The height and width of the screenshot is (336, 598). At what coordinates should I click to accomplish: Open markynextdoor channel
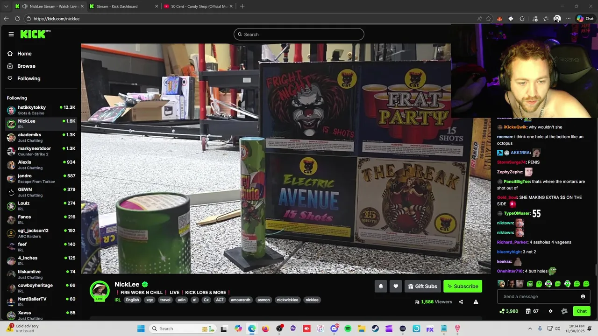[x=41, y=151]
